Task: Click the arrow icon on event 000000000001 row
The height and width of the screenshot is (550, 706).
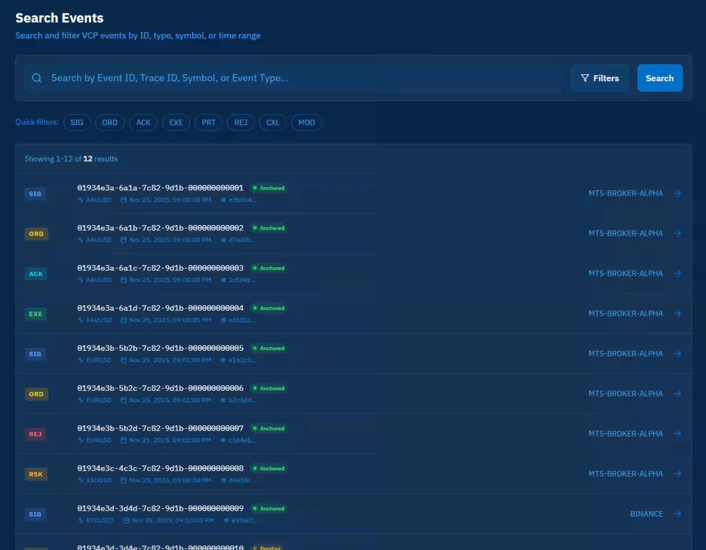Action: pos(677,193)
